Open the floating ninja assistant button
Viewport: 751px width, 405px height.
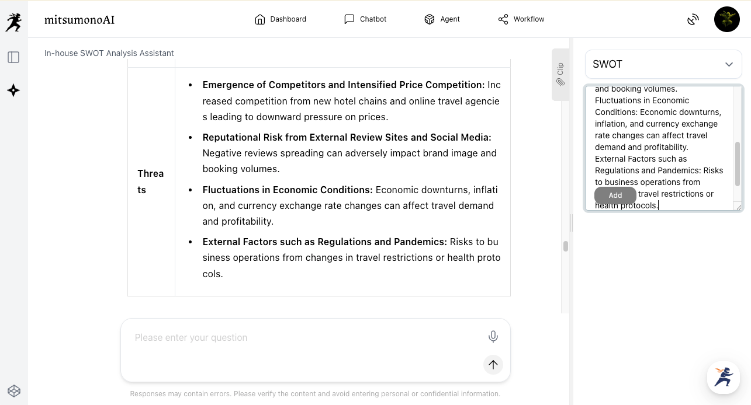tap(723, 377)
